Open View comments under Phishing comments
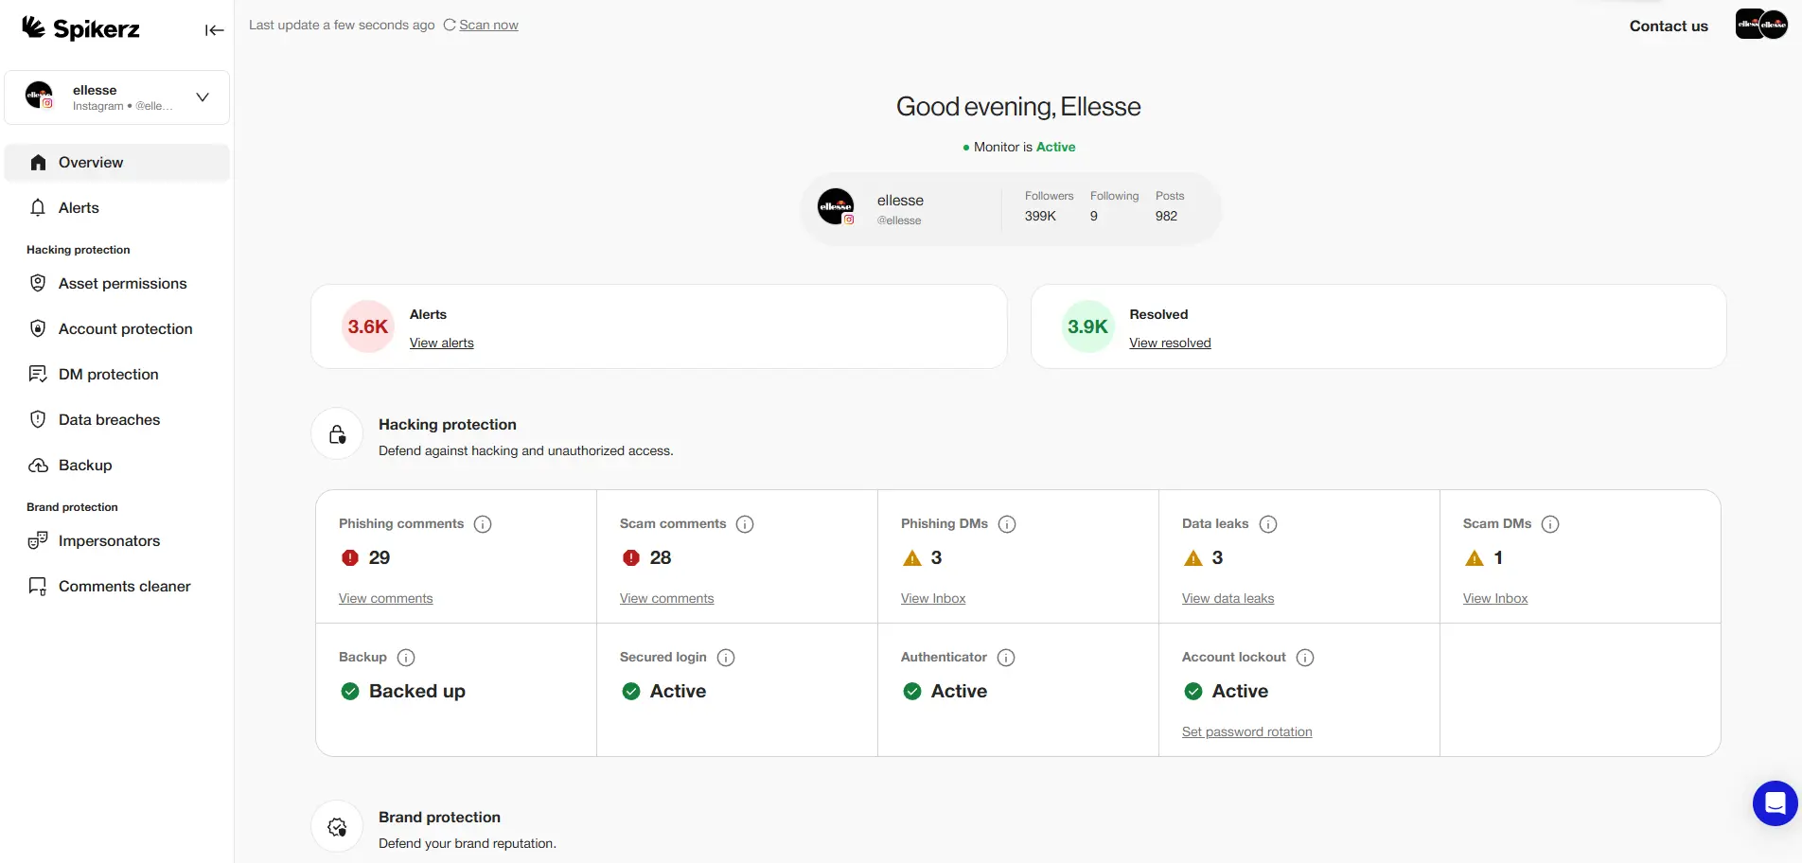The image size is (1802, 863). pos(385,598)
